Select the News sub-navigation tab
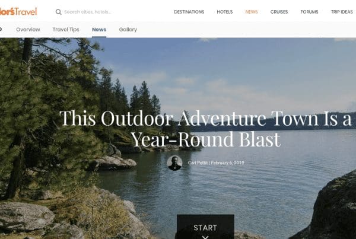The height and width of the screenshot is (239, 356). (x=99, y=30)
